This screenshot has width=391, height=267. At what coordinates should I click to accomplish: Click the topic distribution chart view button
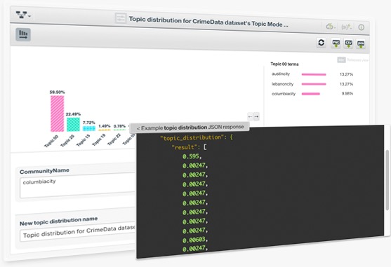23,34
